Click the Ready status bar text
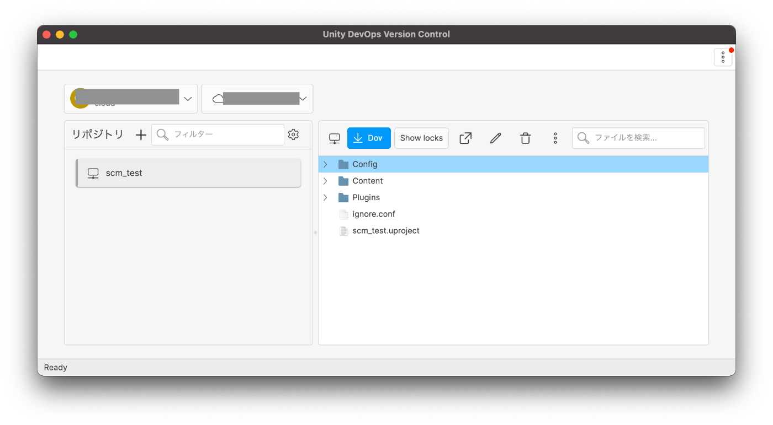Image resolution: width=773 pixels, height=425 pixels. (56, 368)
